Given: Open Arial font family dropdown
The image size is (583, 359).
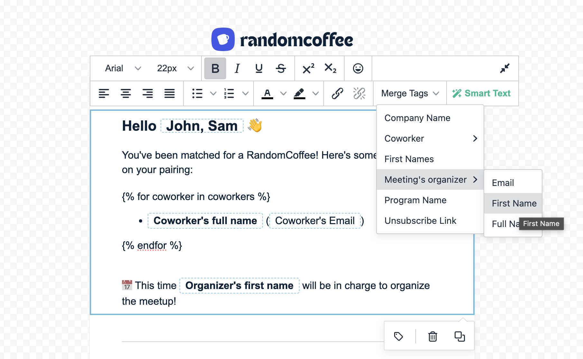Looking at the screenshot, I should (x=123, y=68).
